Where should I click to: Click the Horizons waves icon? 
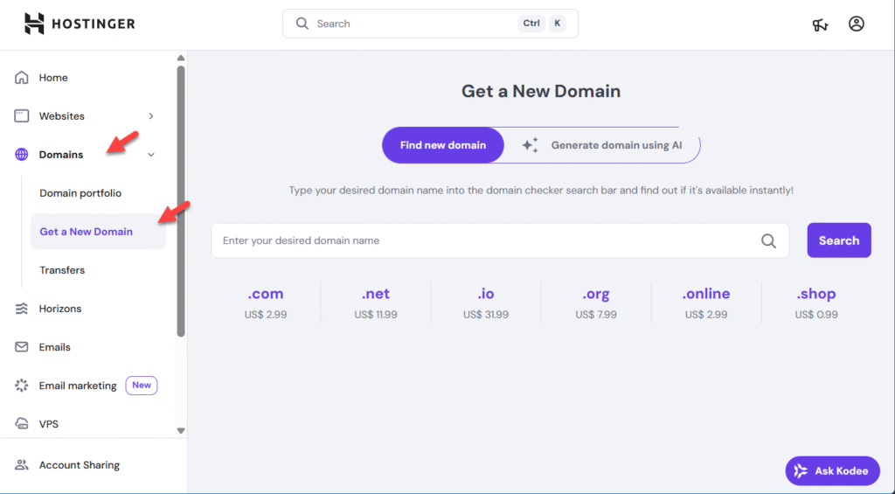[22, 309]
